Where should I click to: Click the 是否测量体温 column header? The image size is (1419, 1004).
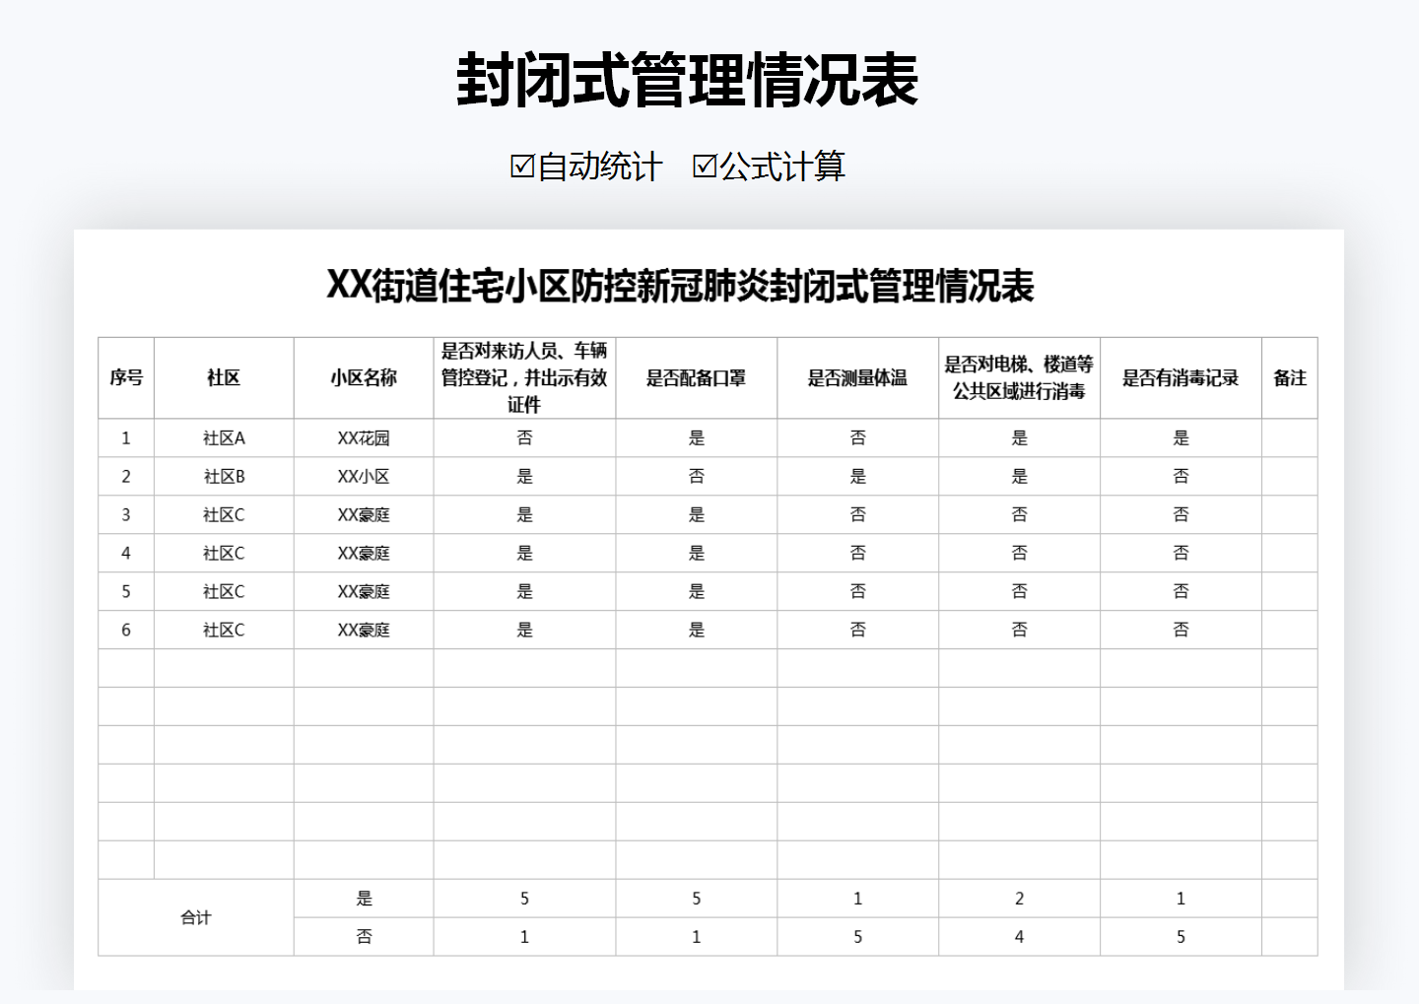pos(856,377)
